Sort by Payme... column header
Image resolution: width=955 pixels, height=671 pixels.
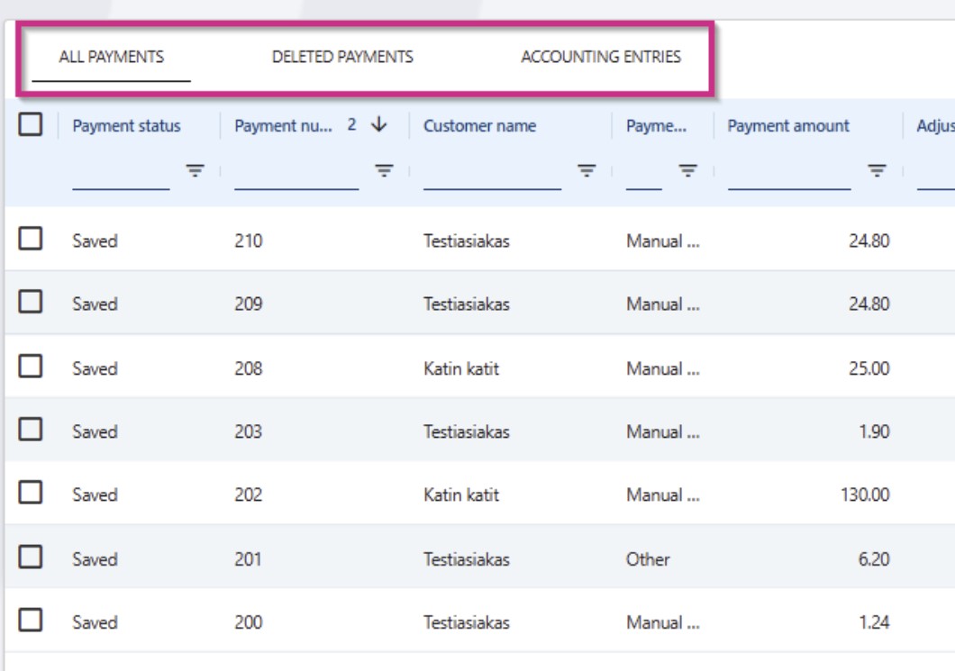[656, 126]
